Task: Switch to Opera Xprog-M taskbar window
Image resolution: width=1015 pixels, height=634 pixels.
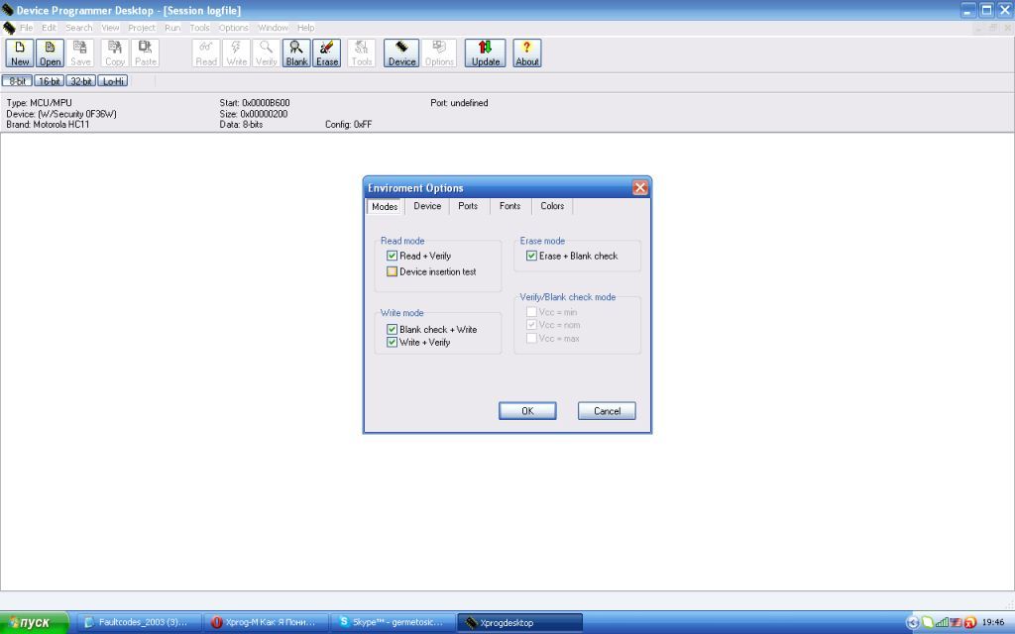Action: point(267,622)
